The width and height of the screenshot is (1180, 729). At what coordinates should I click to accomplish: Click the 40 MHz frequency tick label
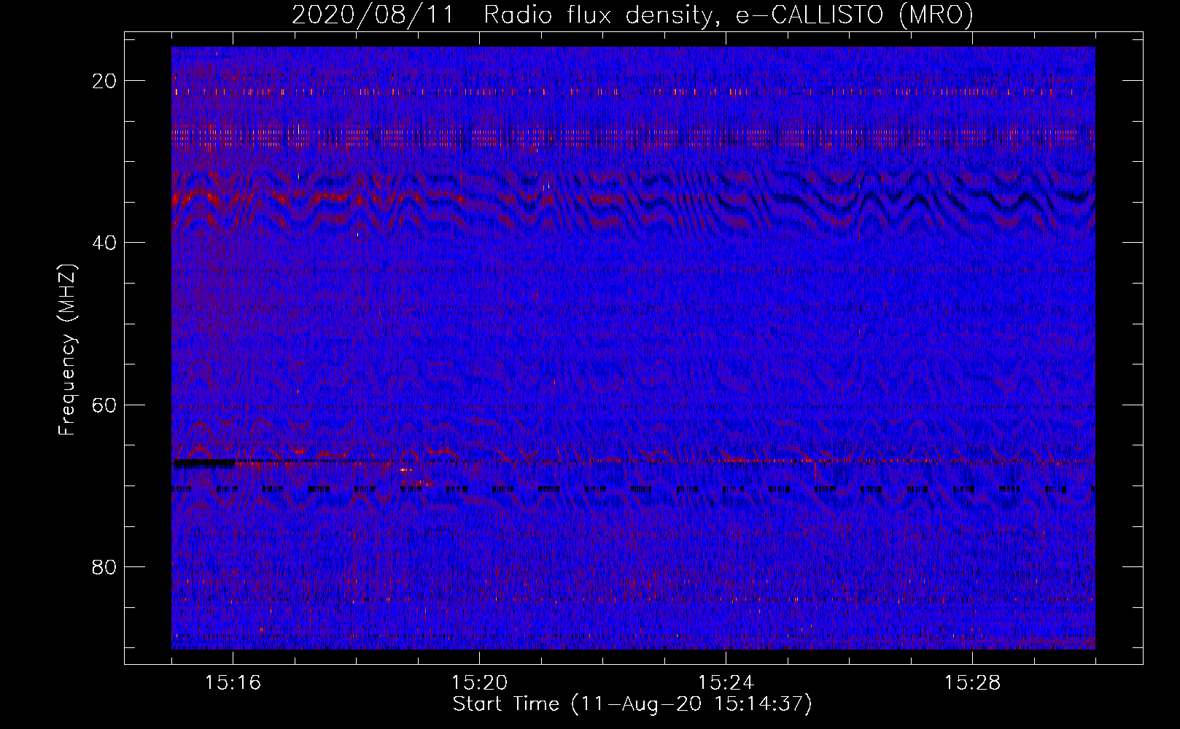(x=105, y=243)
